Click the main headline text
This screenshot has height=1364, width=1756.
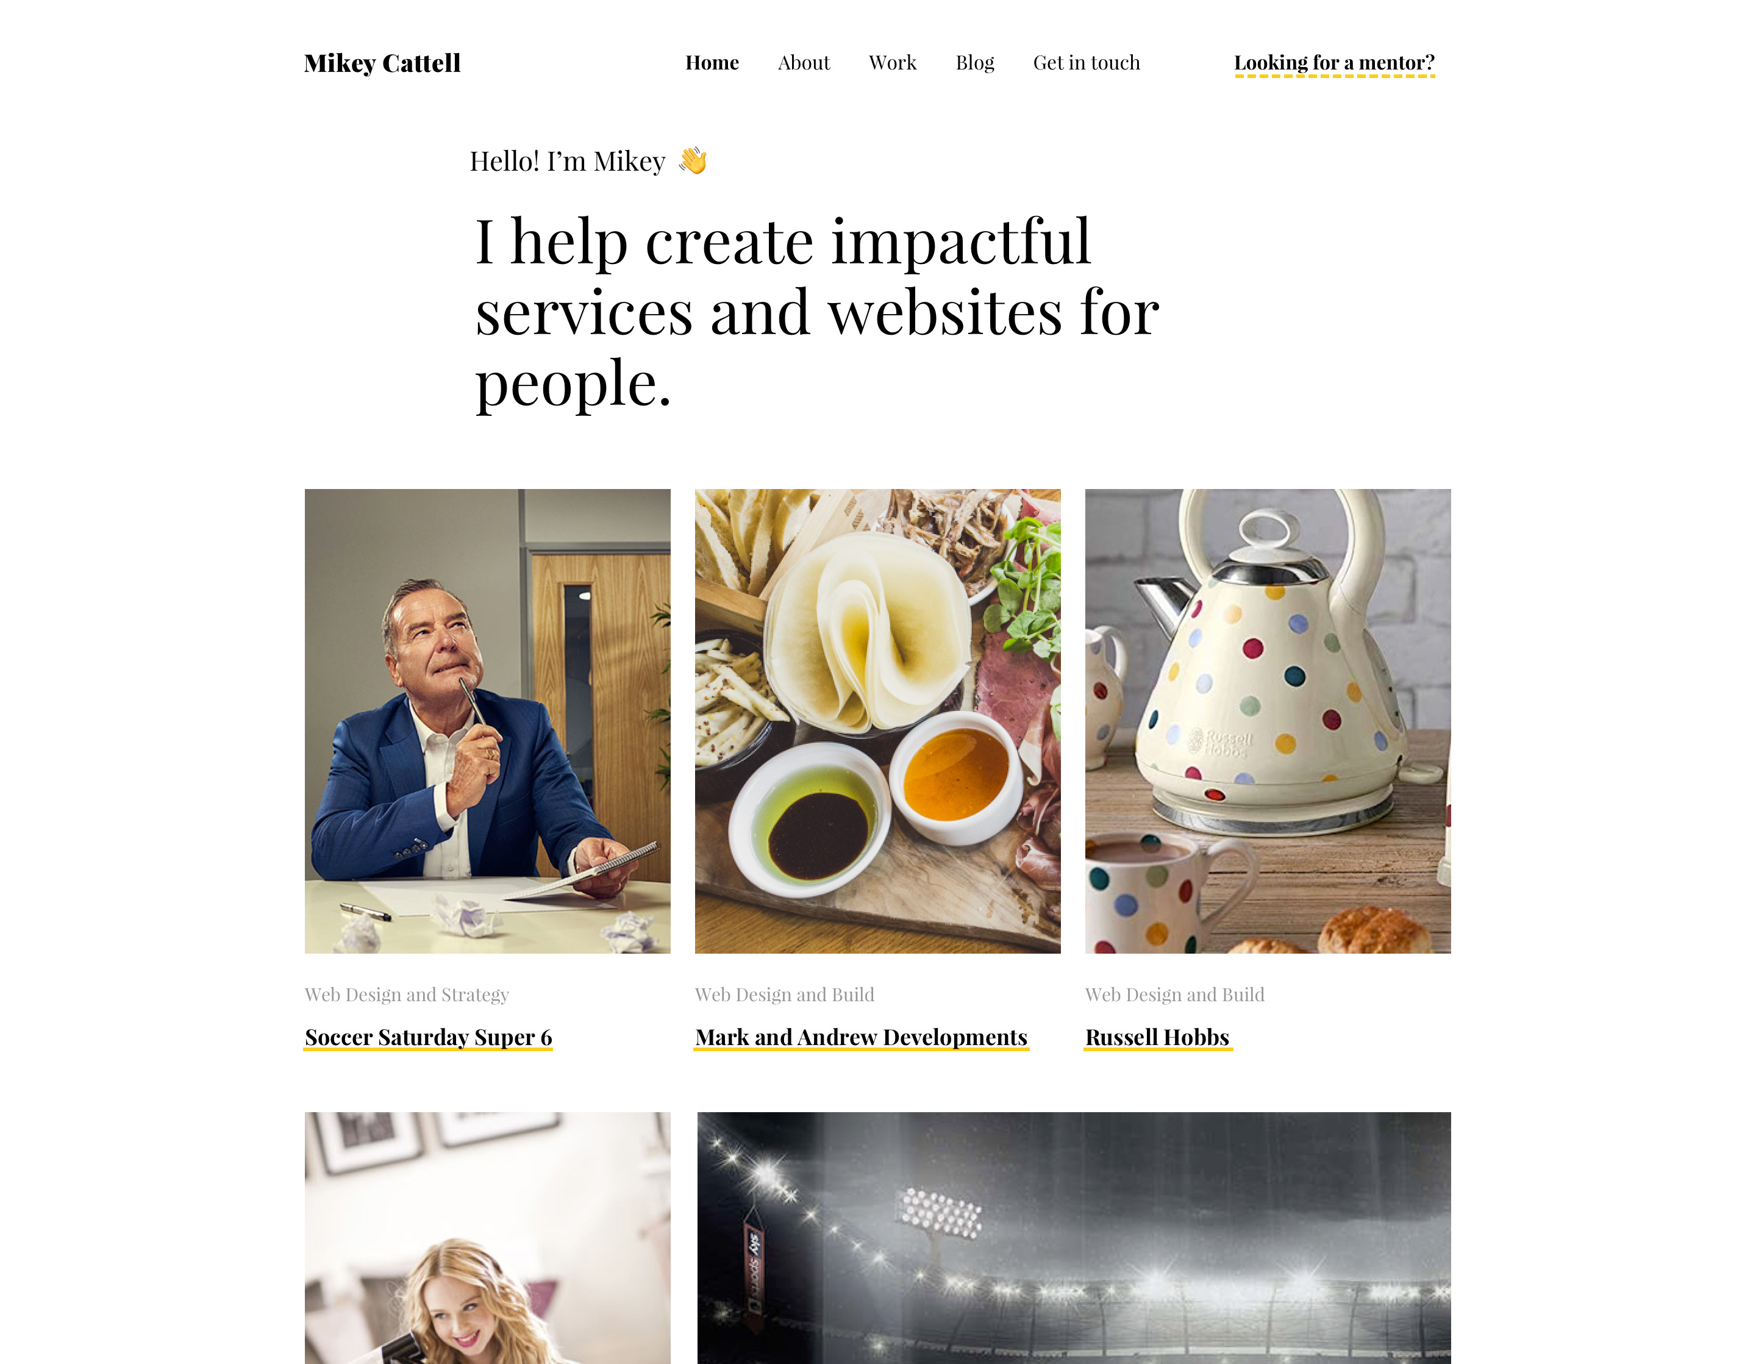tap(817, 312)
